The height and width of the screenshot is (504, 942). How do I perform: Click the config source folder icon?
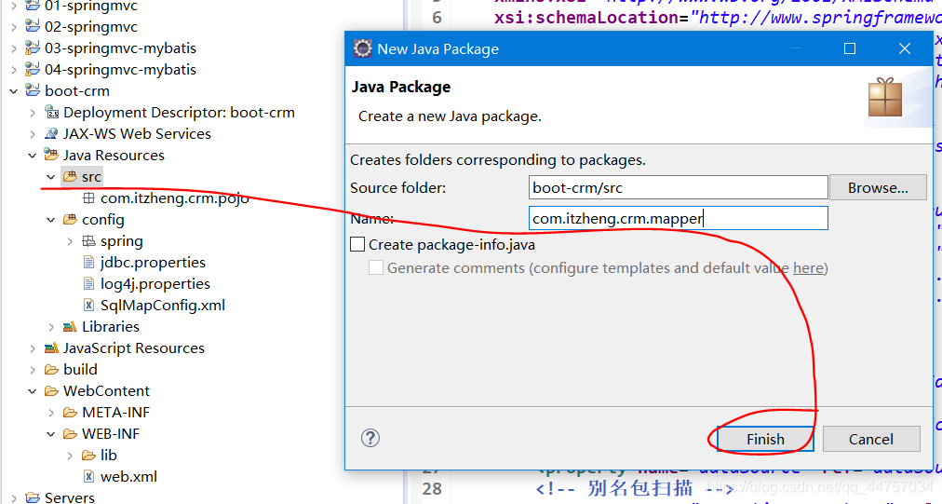pyautogui.click(x=71, y=220)
